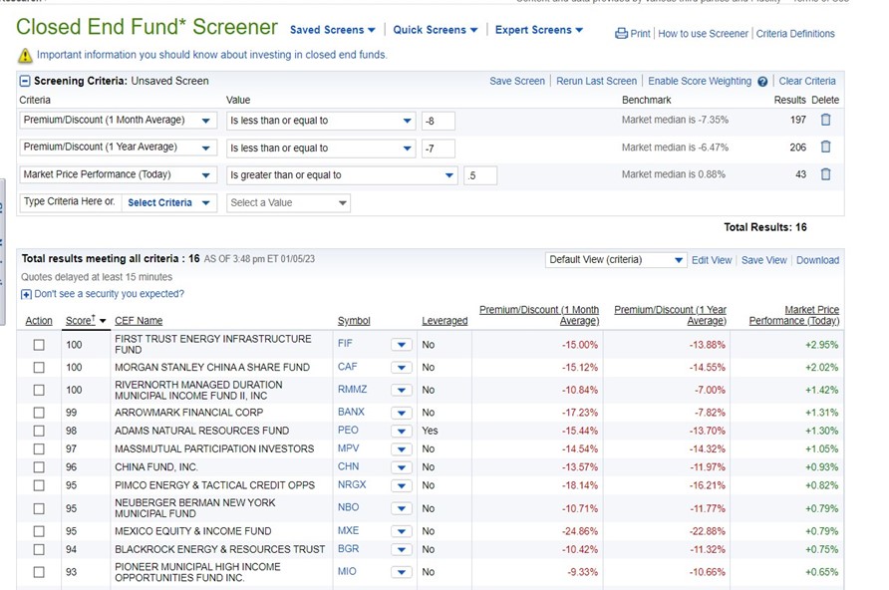889x590 pixels.
Task: Collapse the Screening Criteria section
Action: click(x=25, y=81)
